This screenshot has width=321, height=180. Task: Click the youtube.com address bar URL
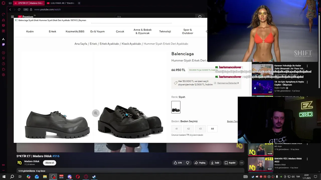47,9
